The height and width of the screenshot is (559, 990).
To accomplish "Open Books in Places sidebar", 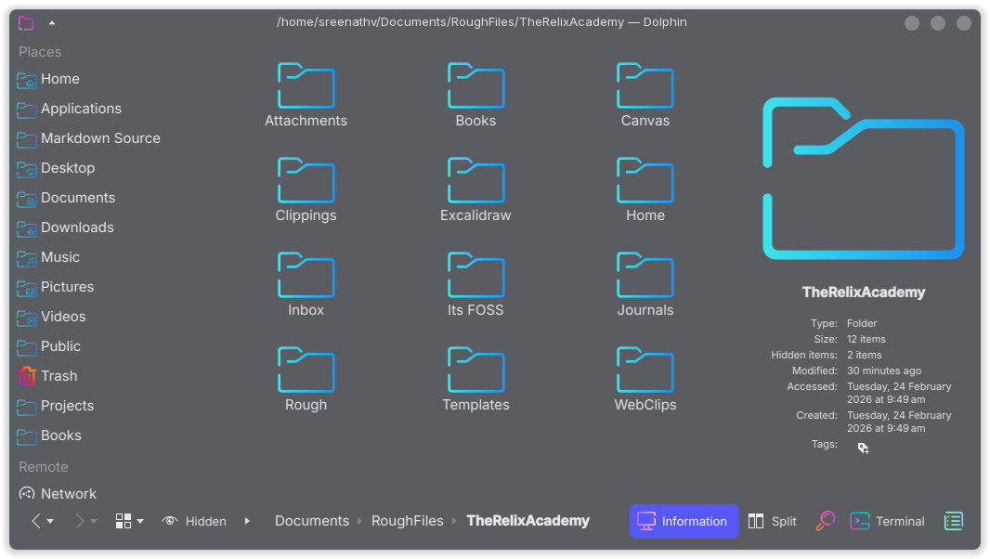I will (x=48, y=435).
